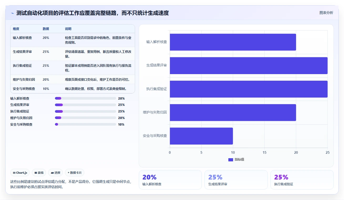Screen dimensions: 344x200
Task: Click the 10% value beside 安全与采购核查 progress
Action: (x=121, y=125)
